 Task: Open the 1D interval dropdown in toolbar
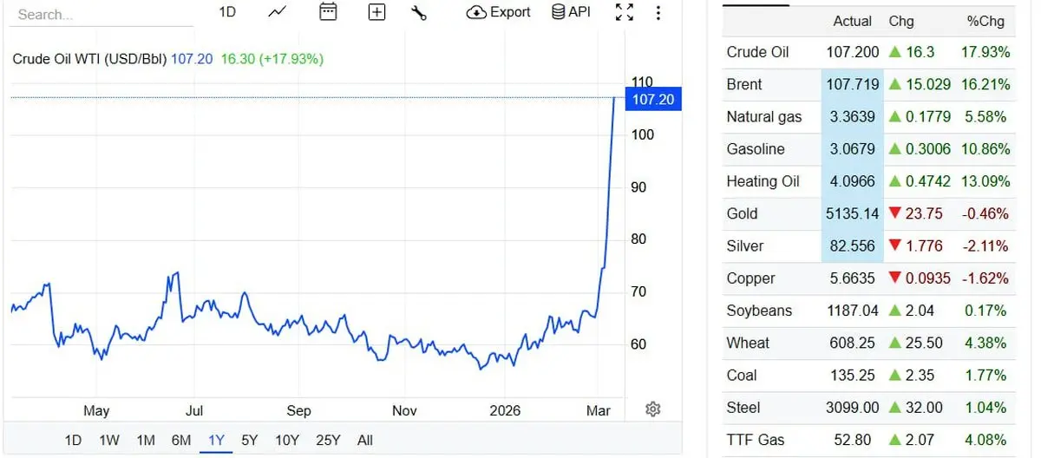pos(226,12)
